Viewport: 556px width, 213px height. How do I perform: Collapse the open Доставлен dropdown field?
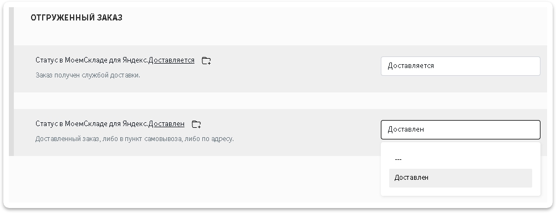tap(460, 129)
